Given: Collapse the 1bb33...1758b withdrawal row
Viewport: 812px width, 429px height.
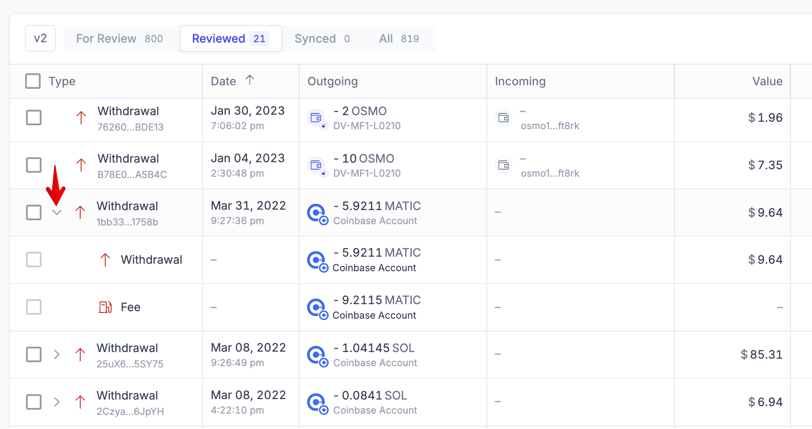Looking at the screenshot, I should (x=57, y=212).
